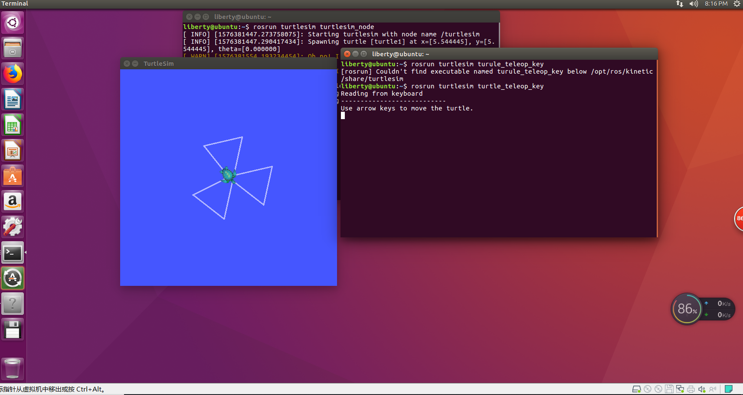Open the network connections indicator in top bar
Image resolution: width=743 pixels, height=395 pixels.
point(680,4)
